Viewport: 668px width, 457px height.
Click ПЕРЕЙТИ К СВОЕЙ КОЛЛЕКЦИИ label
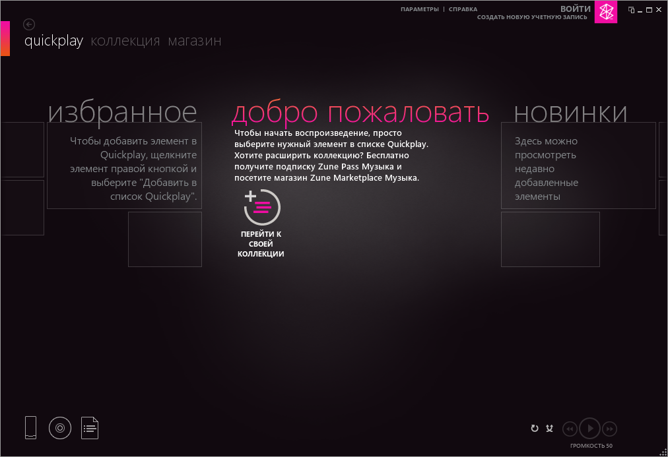[x=261, y=244]
